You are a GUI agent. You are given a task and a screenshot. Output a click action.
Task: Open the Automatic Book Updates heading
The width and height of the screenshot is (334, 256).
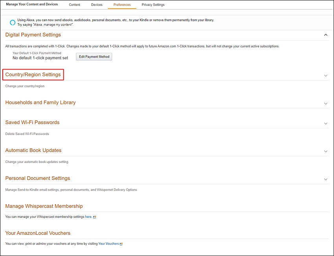33,150
